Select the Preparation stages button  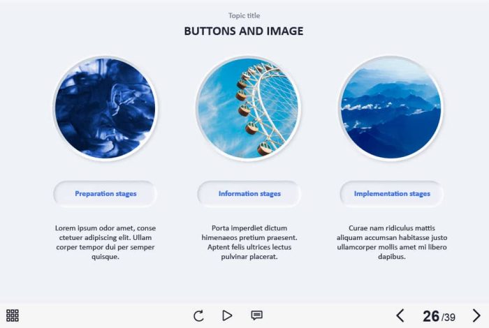coord(105,194)
